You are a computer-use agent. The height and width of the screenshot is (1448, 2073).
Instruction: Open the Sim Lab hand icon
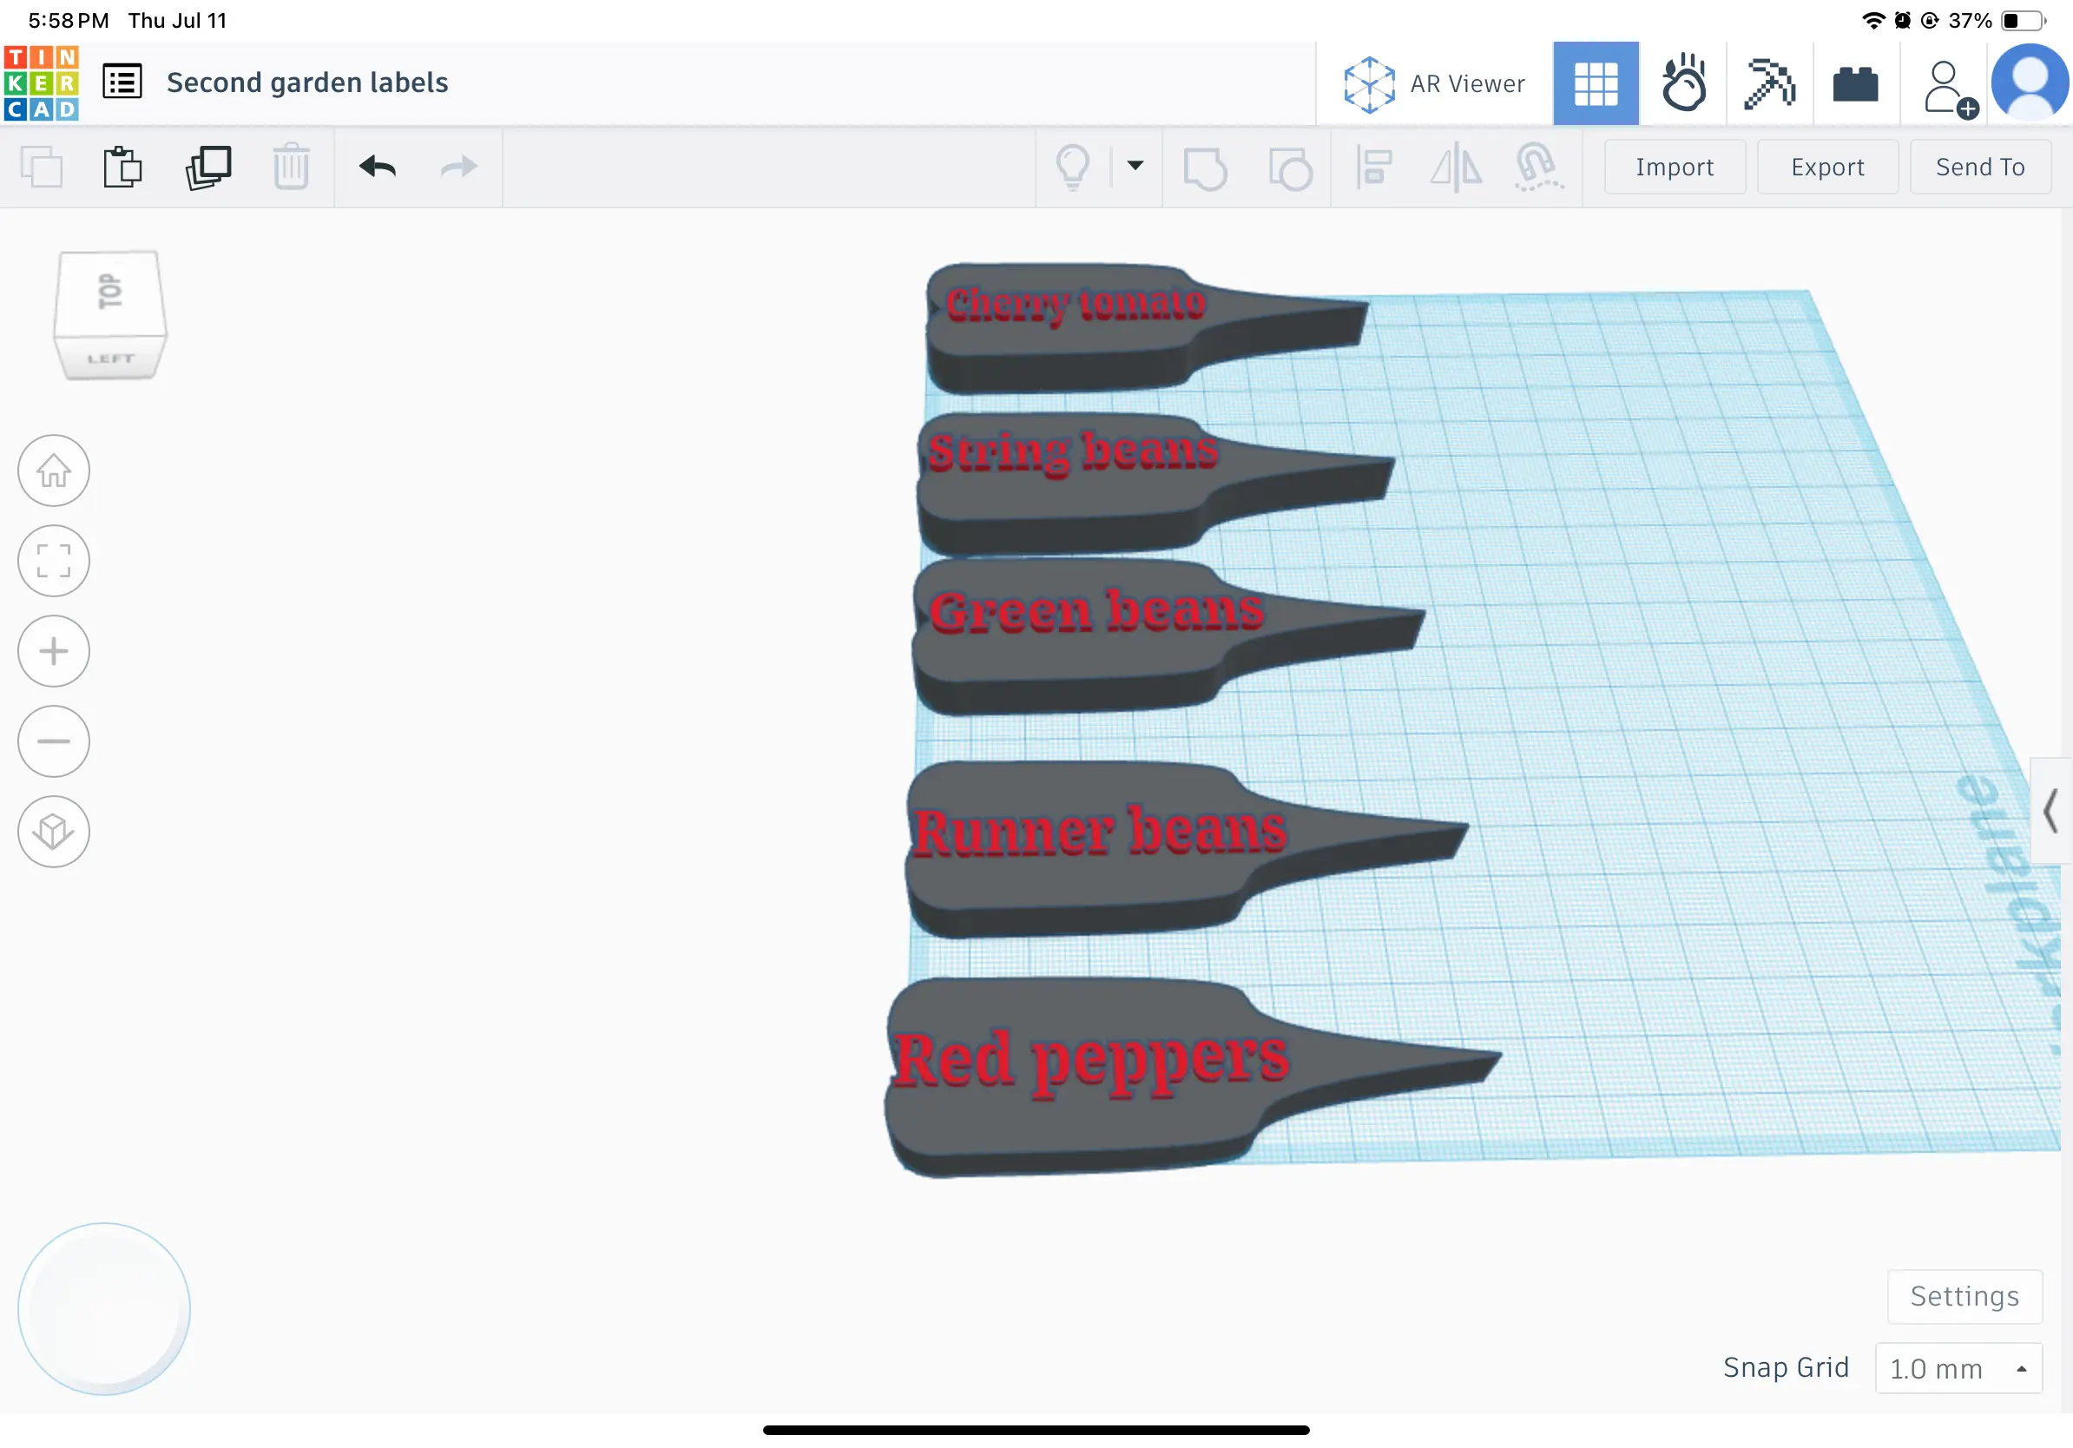[x=1683, y=83]
